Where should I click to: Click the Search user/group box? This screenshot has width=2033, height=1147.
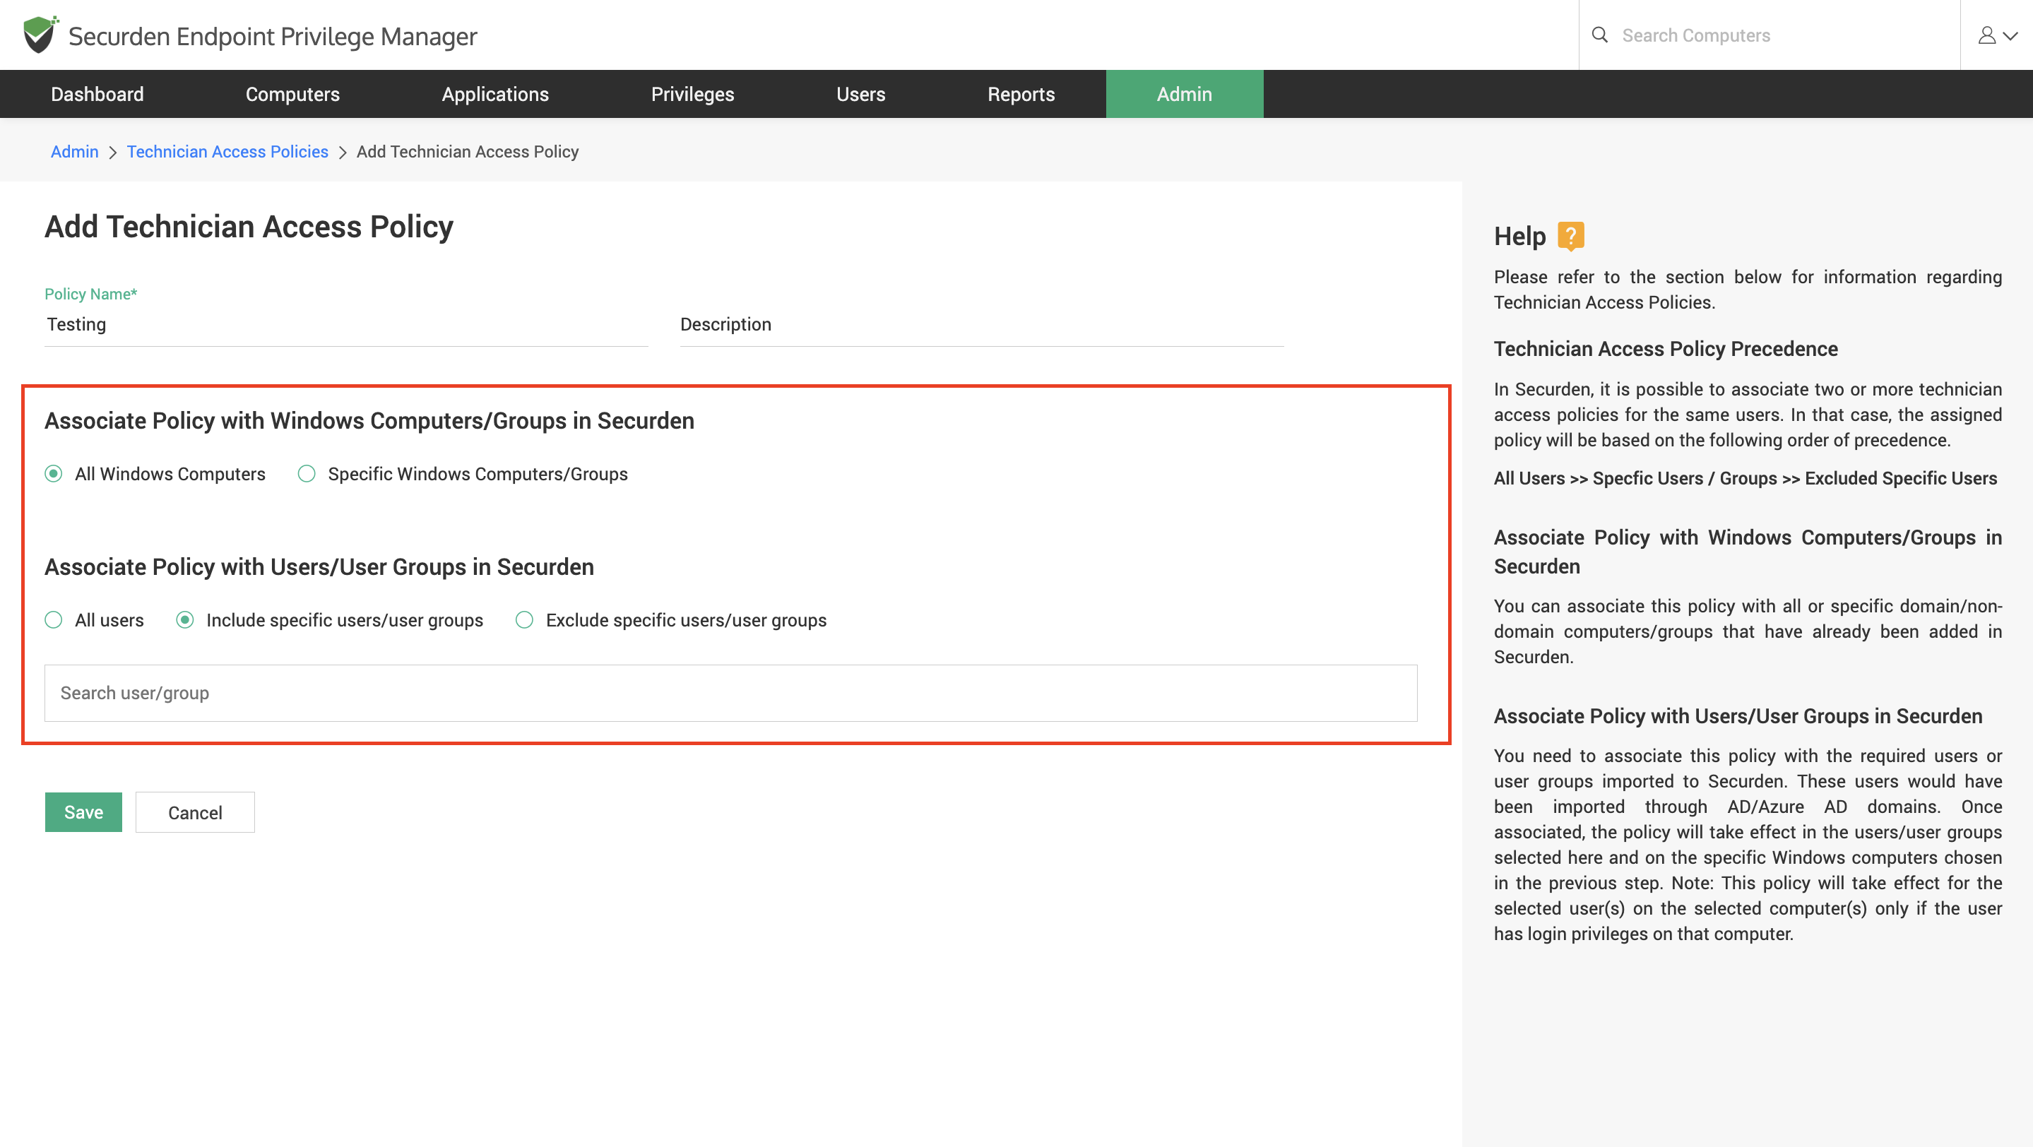click(x=731, y=693)
